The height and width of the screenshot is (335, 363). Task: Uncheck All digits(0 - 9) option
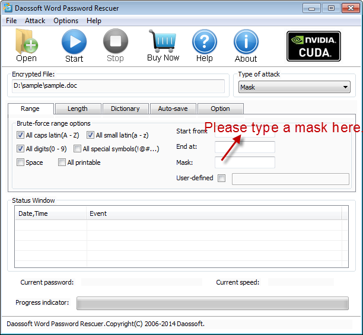click(20, 149)
